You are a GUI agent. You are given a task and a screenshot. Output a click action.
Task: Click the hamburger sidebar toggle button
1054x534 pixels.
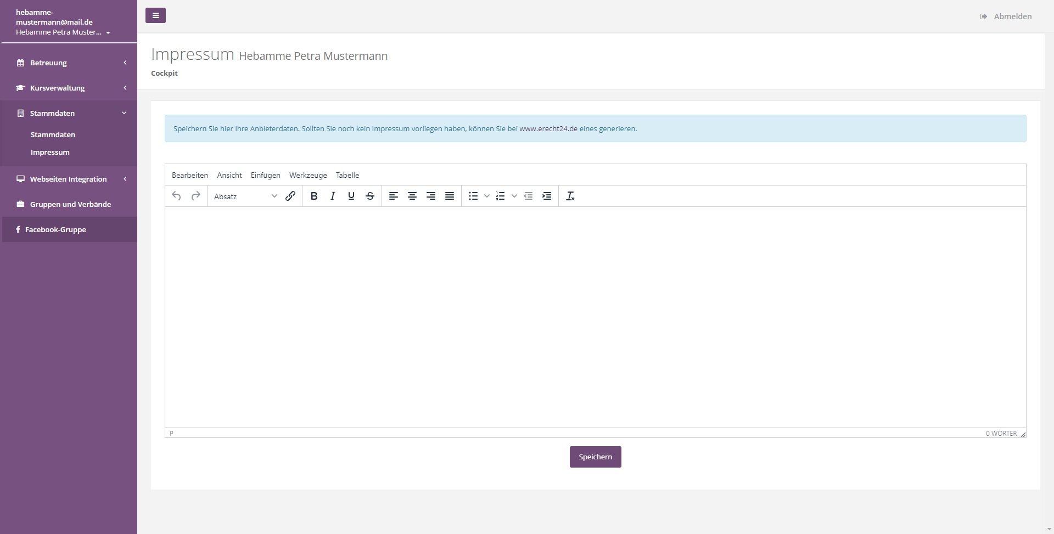click(155, 15)
